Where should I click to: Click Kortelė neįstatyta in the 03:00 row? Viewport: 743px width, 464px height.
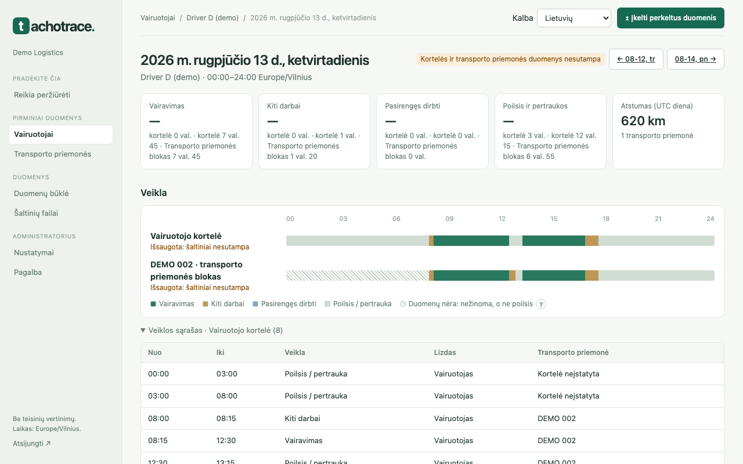coord(568,396)
